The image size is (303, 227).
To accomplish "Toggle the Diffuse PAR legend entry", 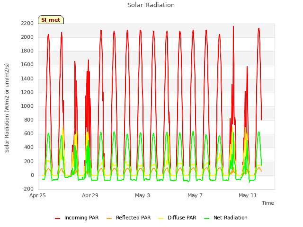I will pyautogui.click(x=177, y=218).
